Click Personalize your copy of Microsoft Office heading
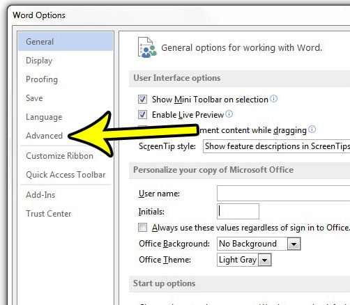The image size is (350, 305). (x=213, y=170)
